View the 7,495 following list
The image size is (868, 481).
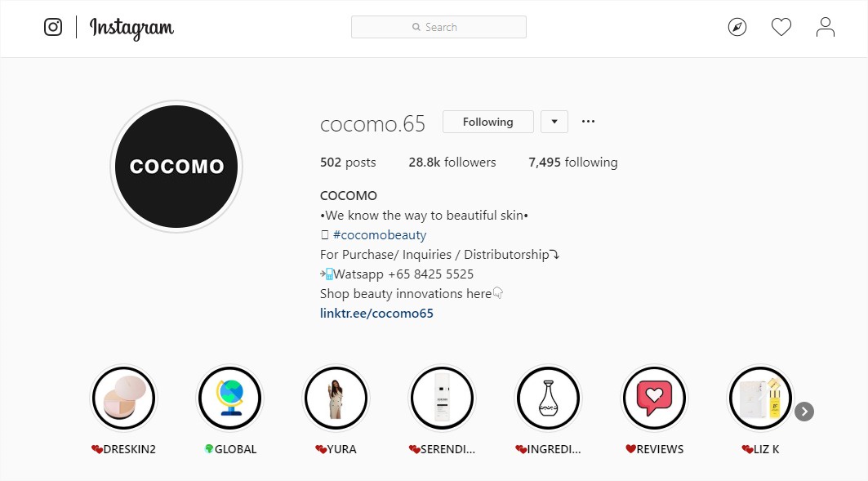pos(573,163)
